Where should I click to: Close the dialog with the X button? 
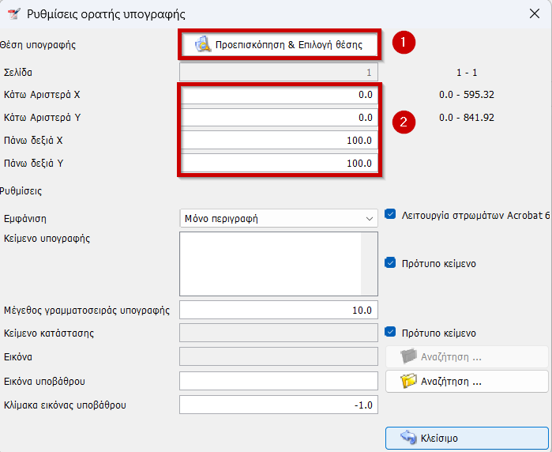tap(533, 13)
